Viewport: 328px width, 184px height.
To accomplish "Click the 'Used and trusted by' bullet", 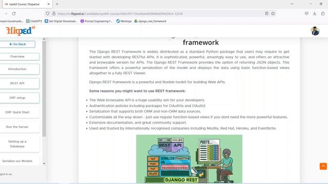I will coord(182,128).
